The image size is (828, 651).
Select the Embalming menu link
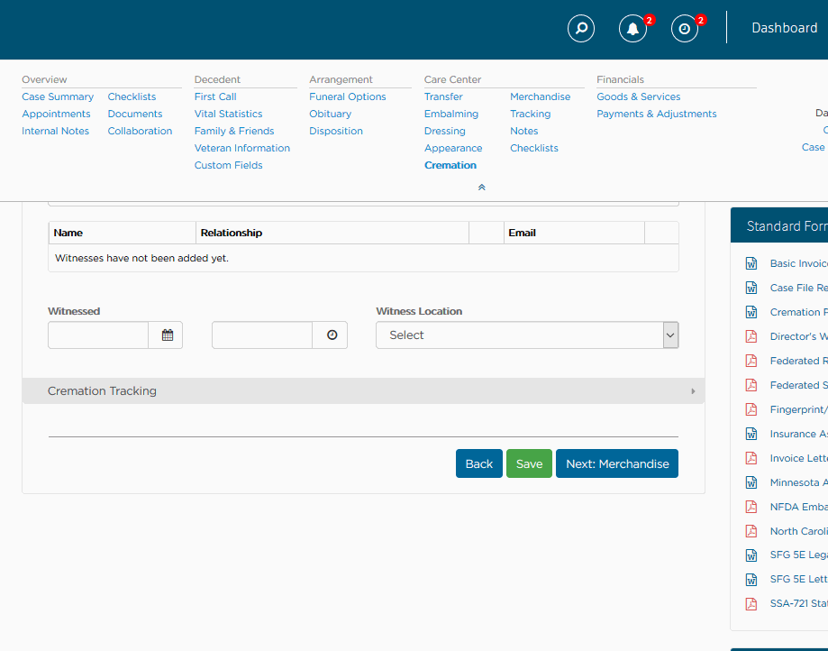[451, 114]
